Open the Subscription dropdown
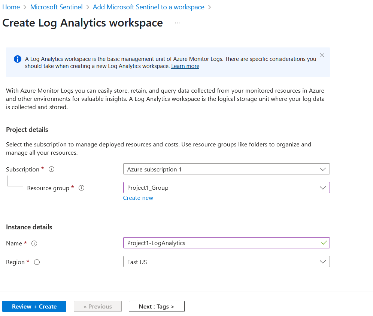Screen dimensions: 373x316 coord(227,169)
